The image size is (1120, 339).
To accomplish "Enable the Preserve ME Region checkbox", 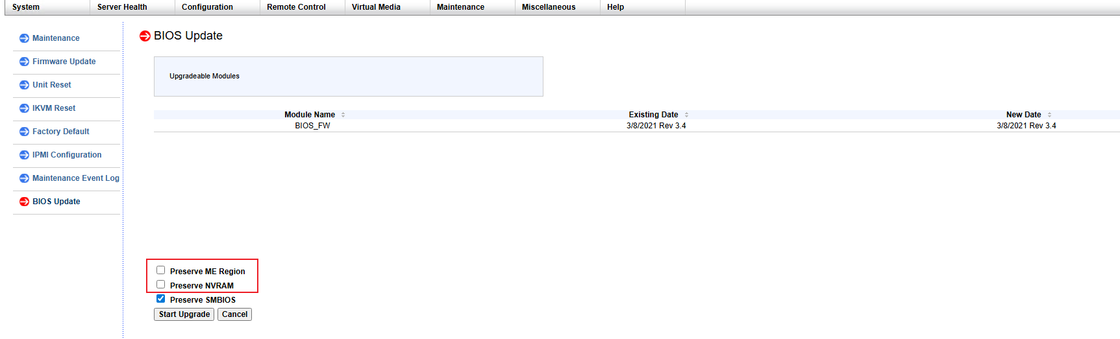I will point(161,270).
